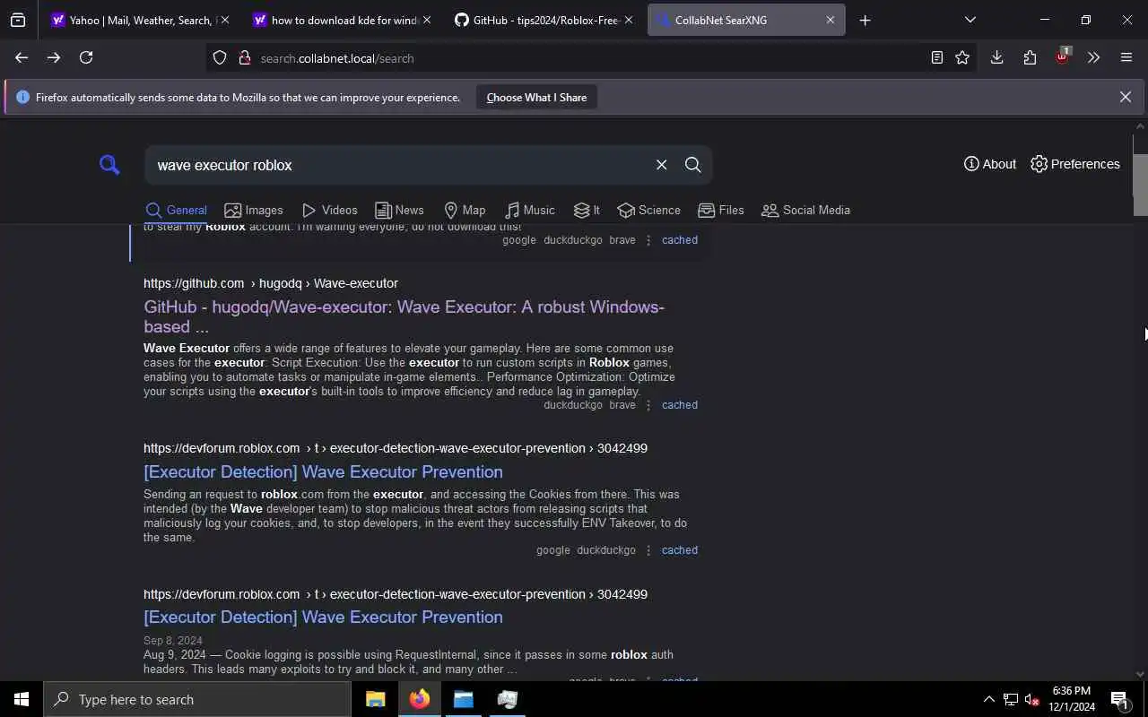Viewport: 1148px width, 717px height.
Task: Click the page vertical scrollbar thumb
Action: tap(1141, 185)
